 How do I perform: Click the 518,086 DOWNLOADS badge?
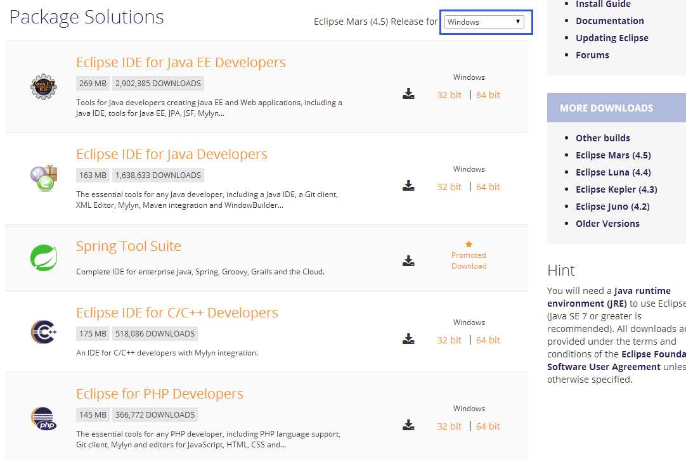(x=155, y=334)
